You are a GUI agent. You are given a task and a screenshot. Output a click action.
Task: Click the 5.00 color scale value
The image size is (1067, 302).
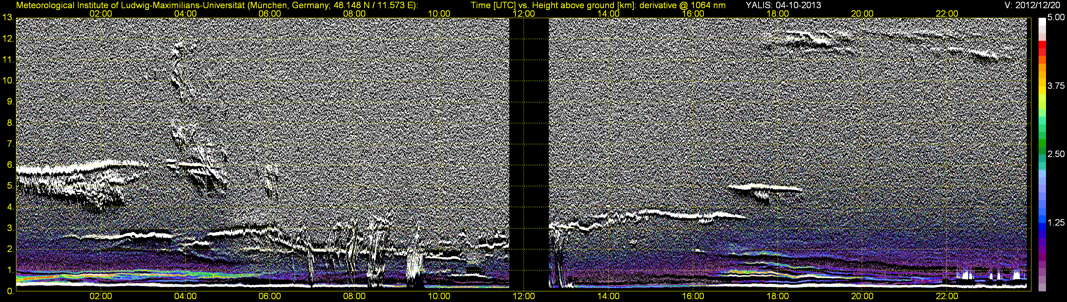1056,18
